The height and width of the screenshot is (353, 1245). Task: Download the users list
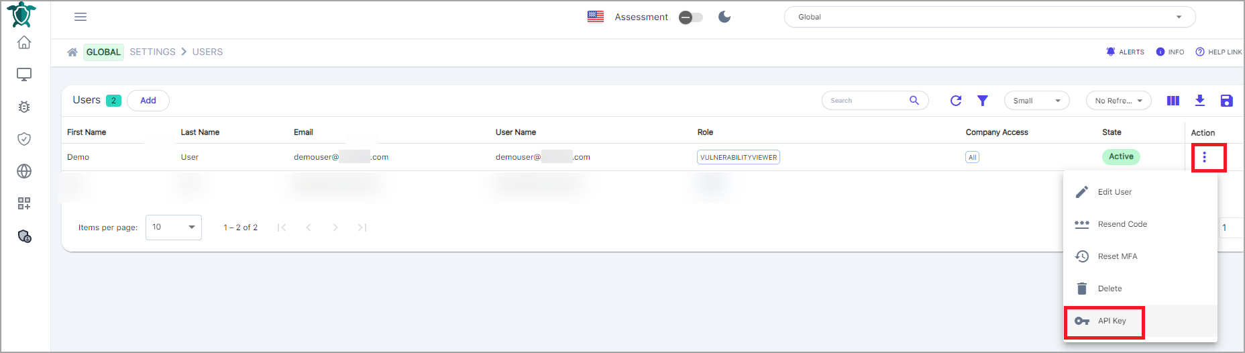click(1200, 101)
